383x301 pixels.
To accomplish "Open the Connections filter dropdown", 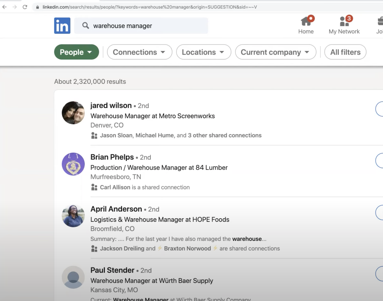I will click(x=139, y=52).
